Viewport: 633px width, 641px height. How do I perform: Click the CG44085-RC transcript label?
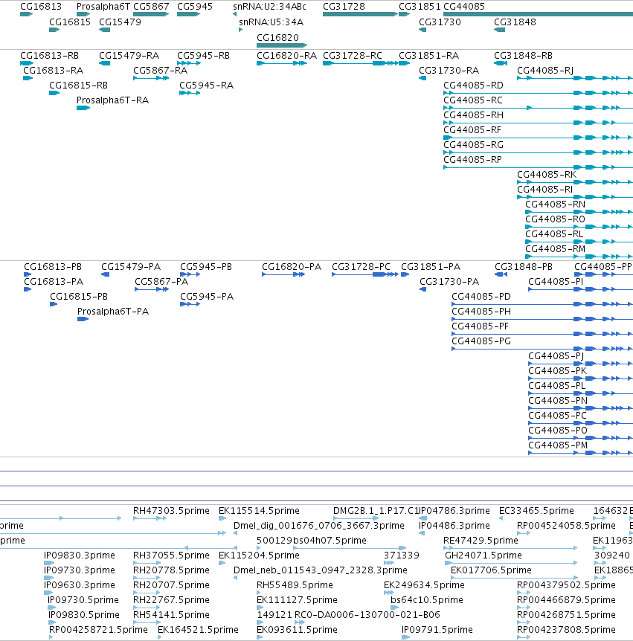(473, 100)
